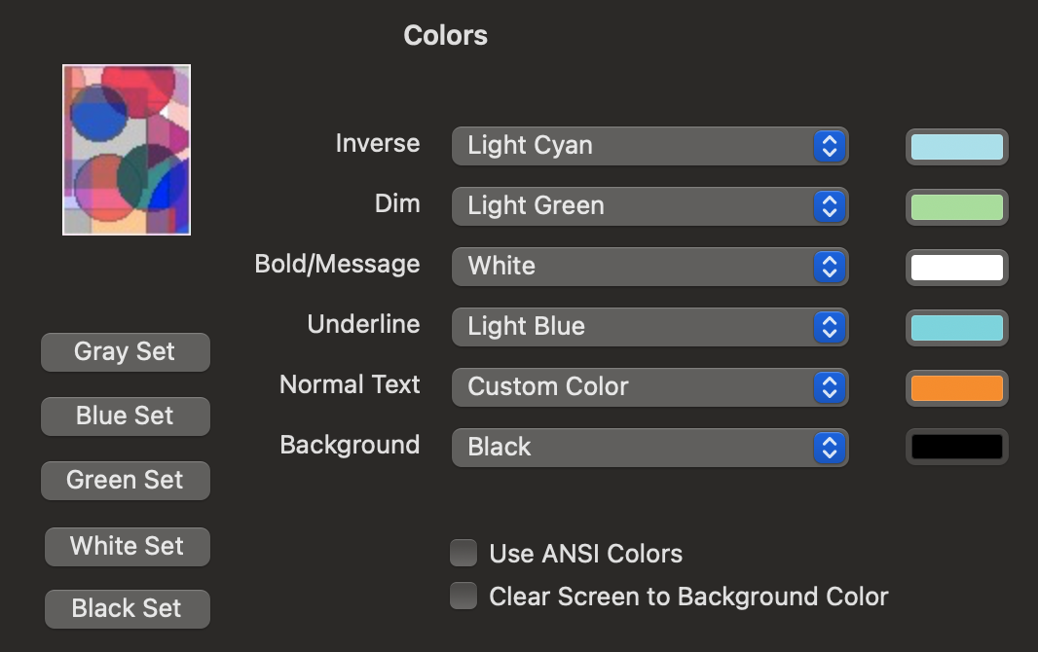Click the Inverse light cyan color swatch
1038x652 pixels.
click(956, 147)
